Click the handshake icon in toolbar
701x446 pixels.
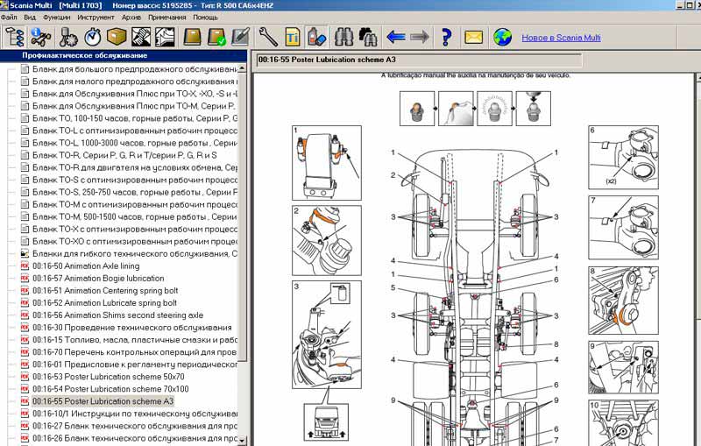(x=141, y=37)
